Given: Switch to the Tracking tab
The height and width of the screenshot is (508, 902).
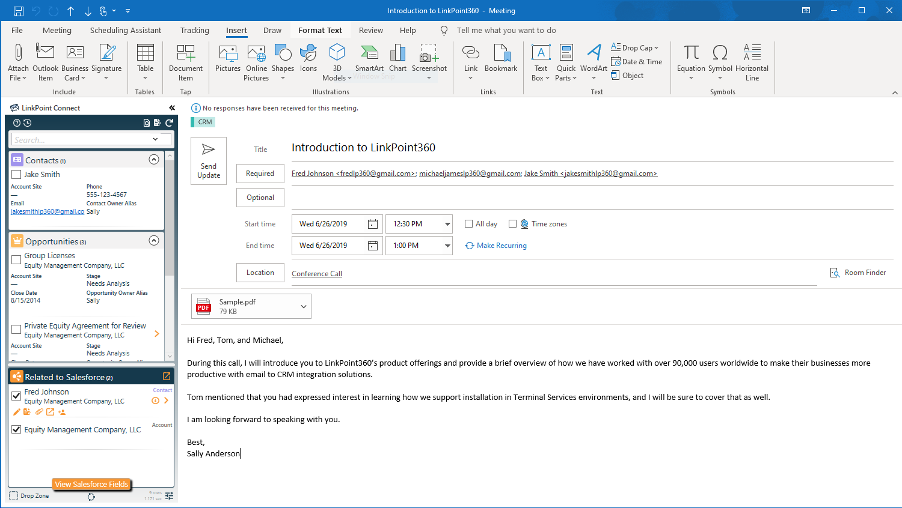Looking at the screenshot, I should (x=195, y=31).
